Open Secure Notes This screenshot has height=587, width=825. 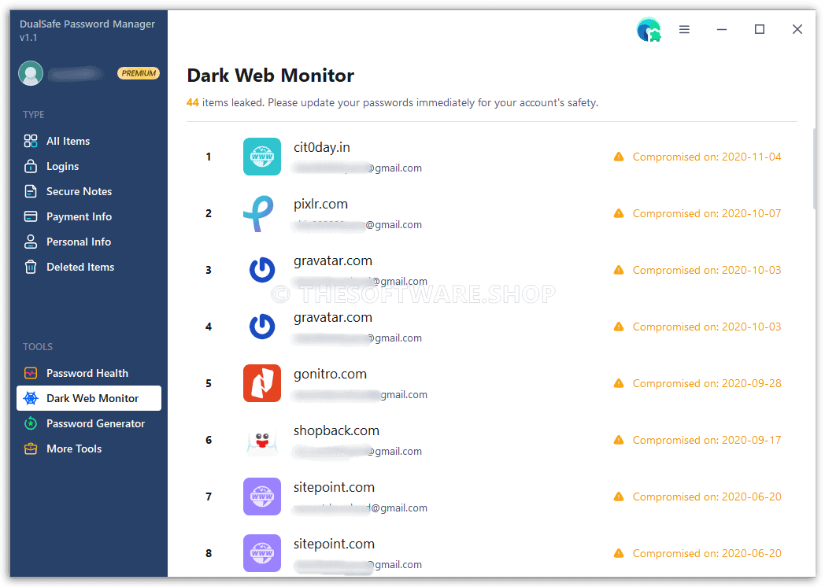[x=88, y=191]
